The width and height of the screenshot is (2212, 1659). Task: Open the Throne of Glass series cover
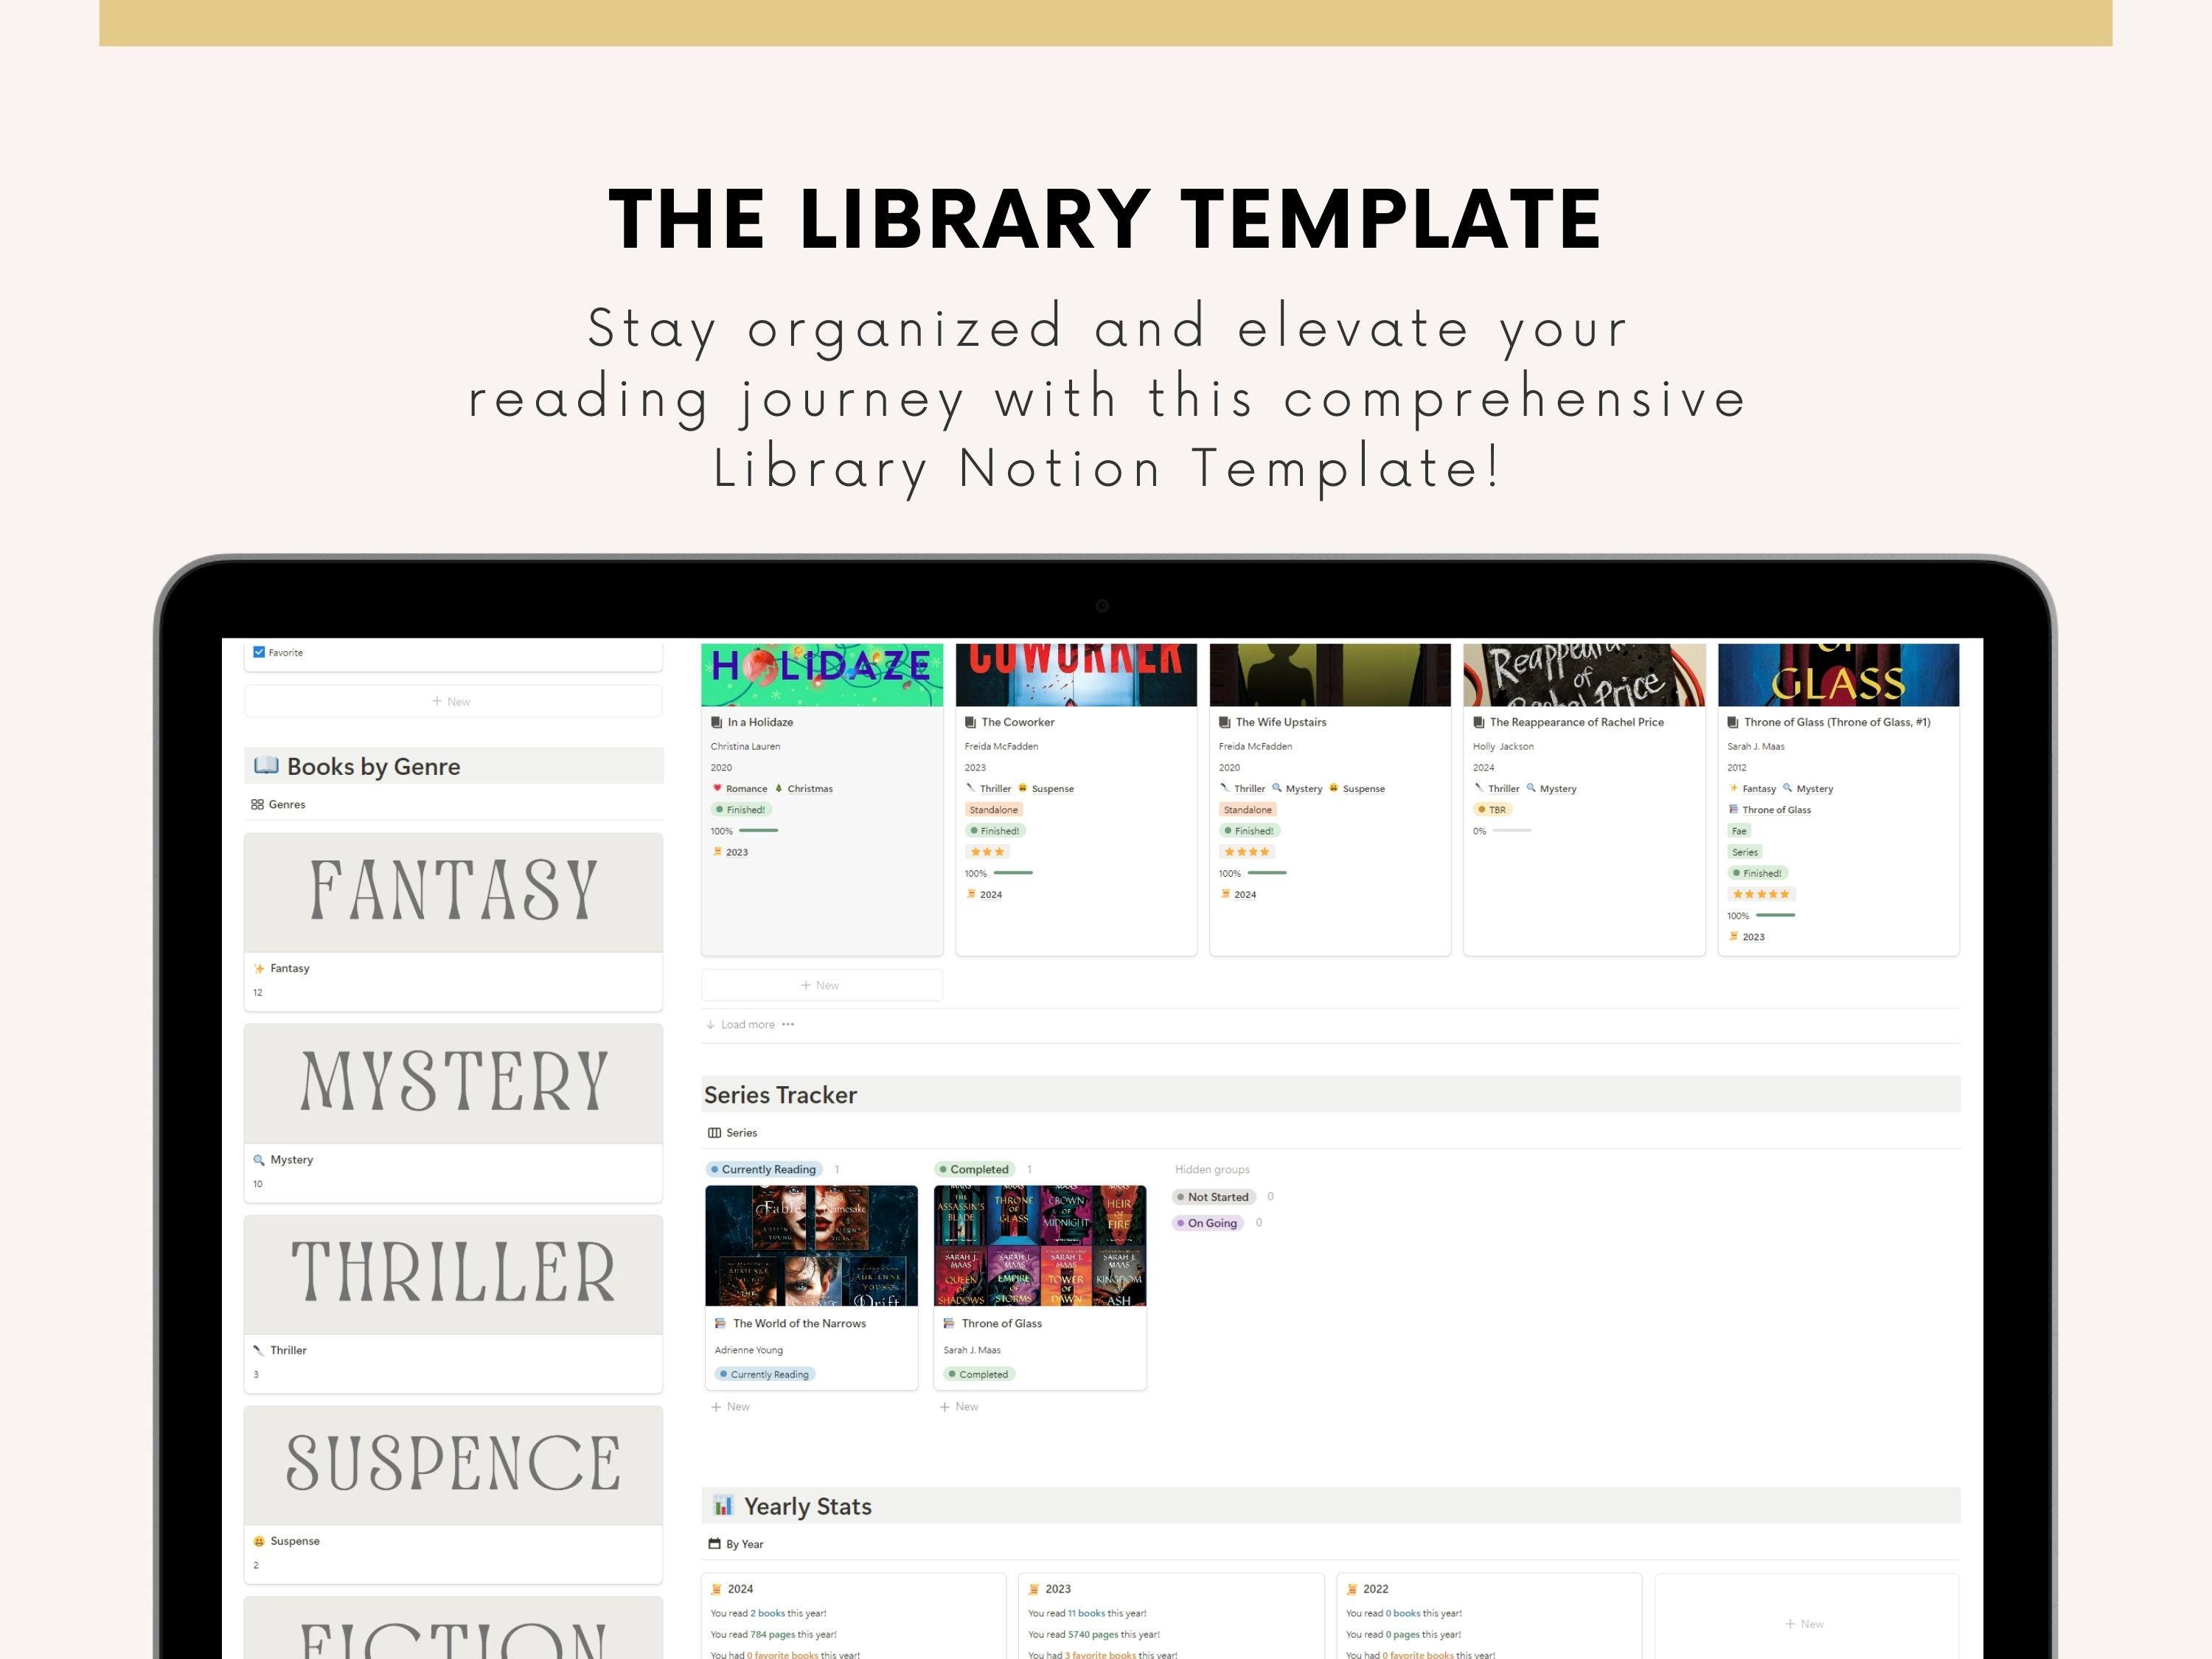pos(1040,1245)
